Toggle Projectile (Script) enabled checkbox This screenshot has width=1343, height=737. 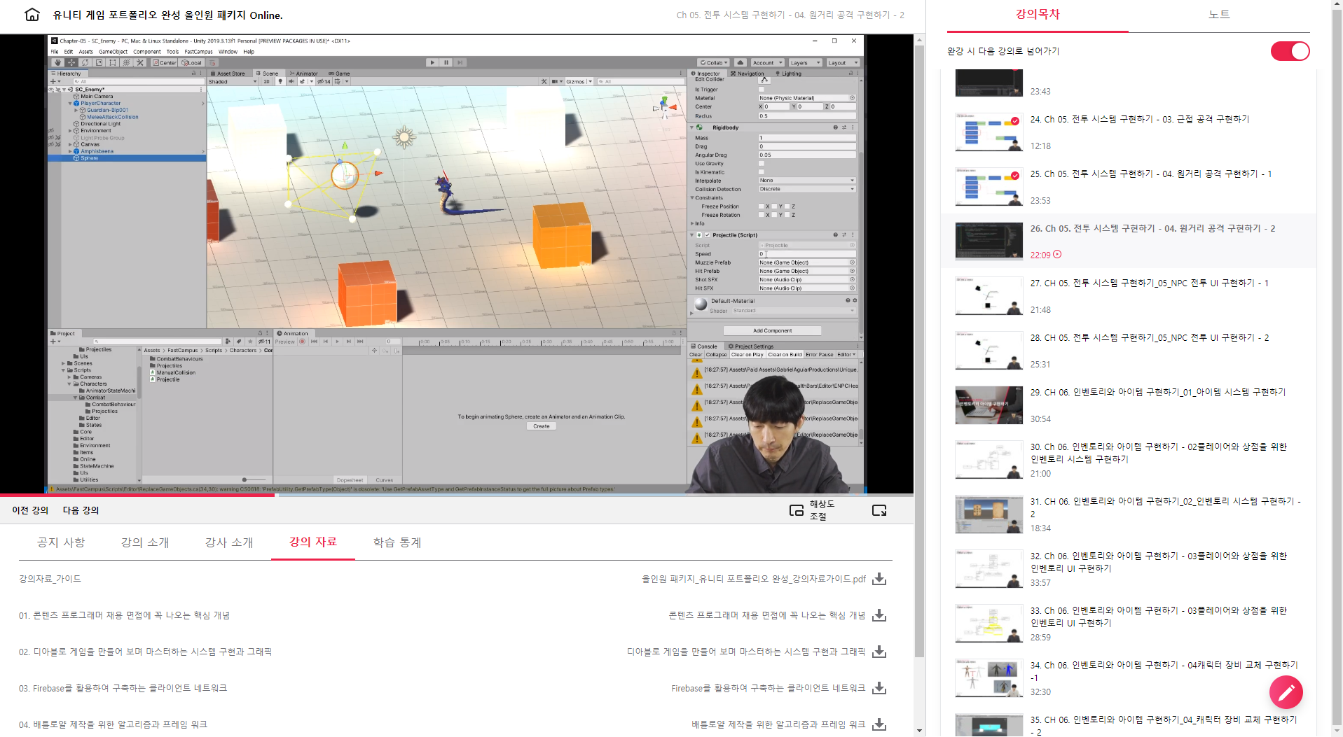pyautogui.click(x=707, y=235)
